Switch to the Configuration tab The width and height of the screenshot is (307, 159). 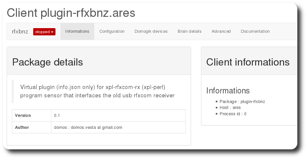[112, 31]
